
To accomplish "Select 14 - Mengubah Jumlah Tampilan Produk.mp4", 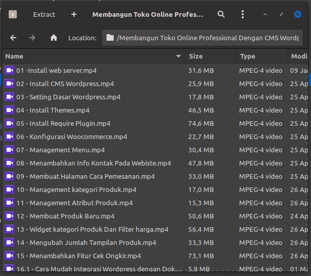I will pos(86,243).
